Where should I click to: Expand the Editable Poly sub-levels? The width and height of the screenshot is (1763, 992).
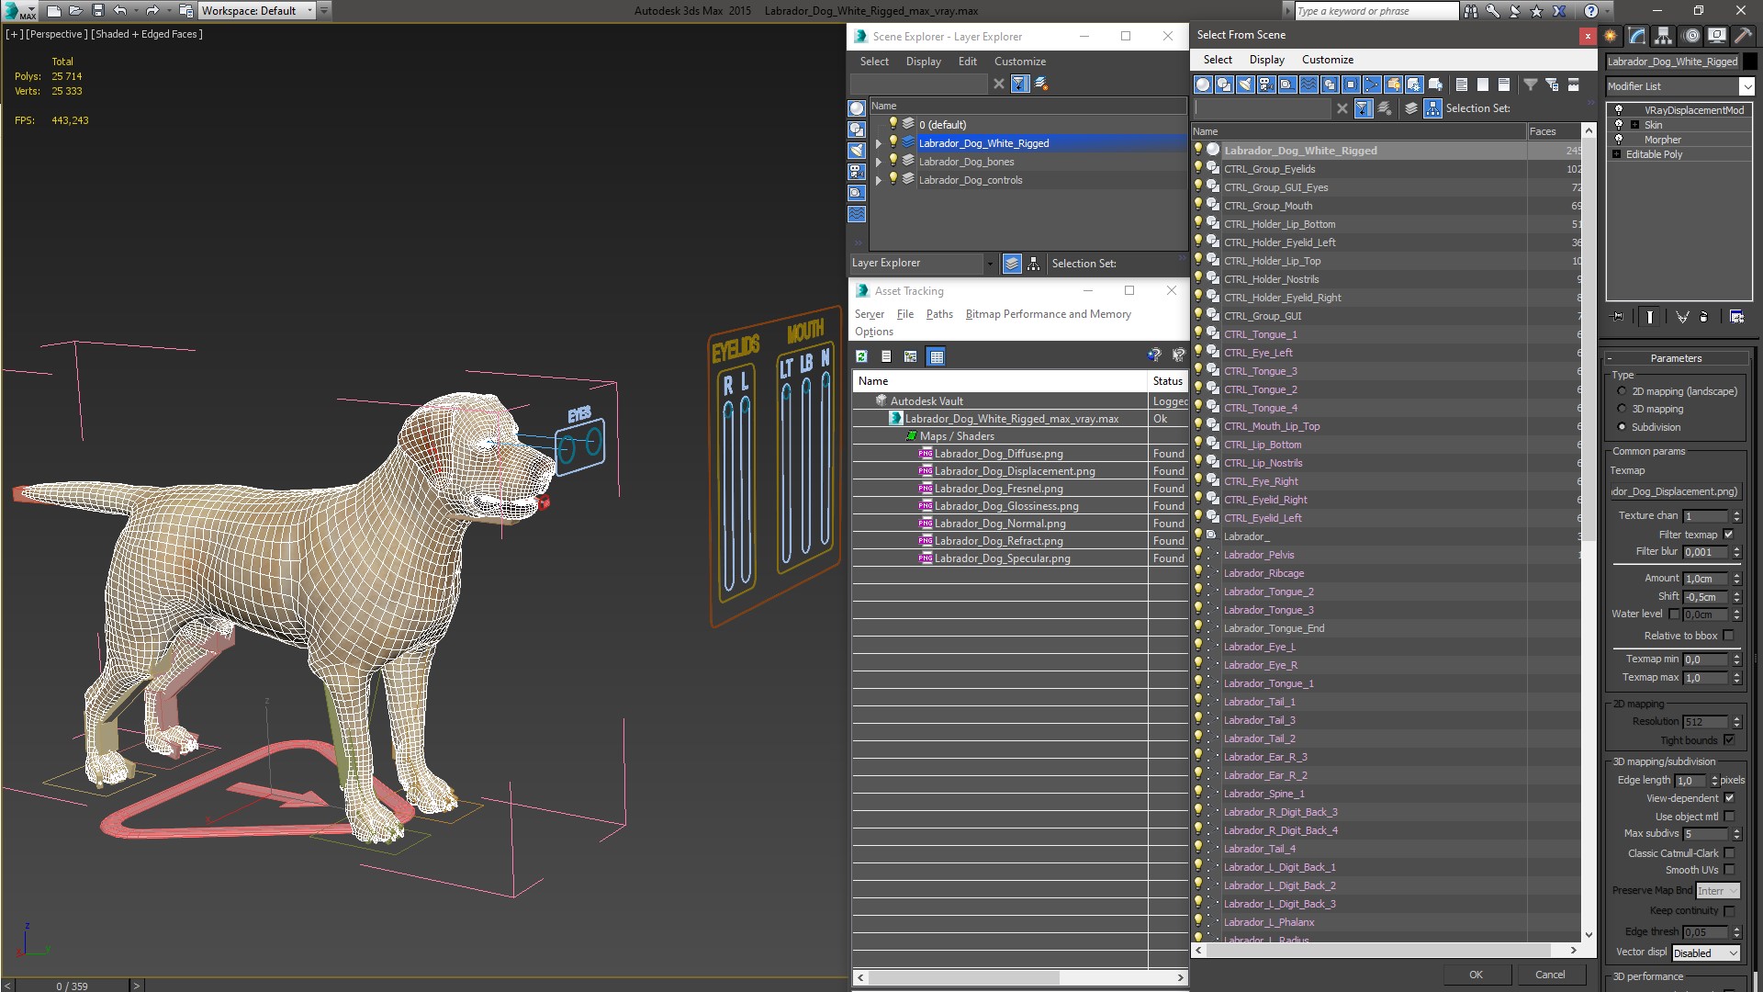pos(1616,154)
